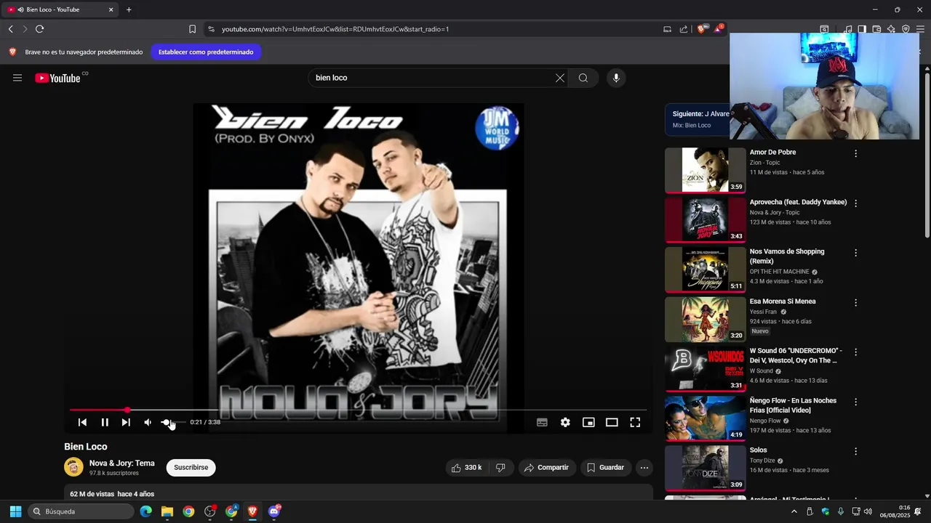The height and width of the screenshot is (523, 931).
Task: Click the bien loco search field
Action: coord(433,78)
